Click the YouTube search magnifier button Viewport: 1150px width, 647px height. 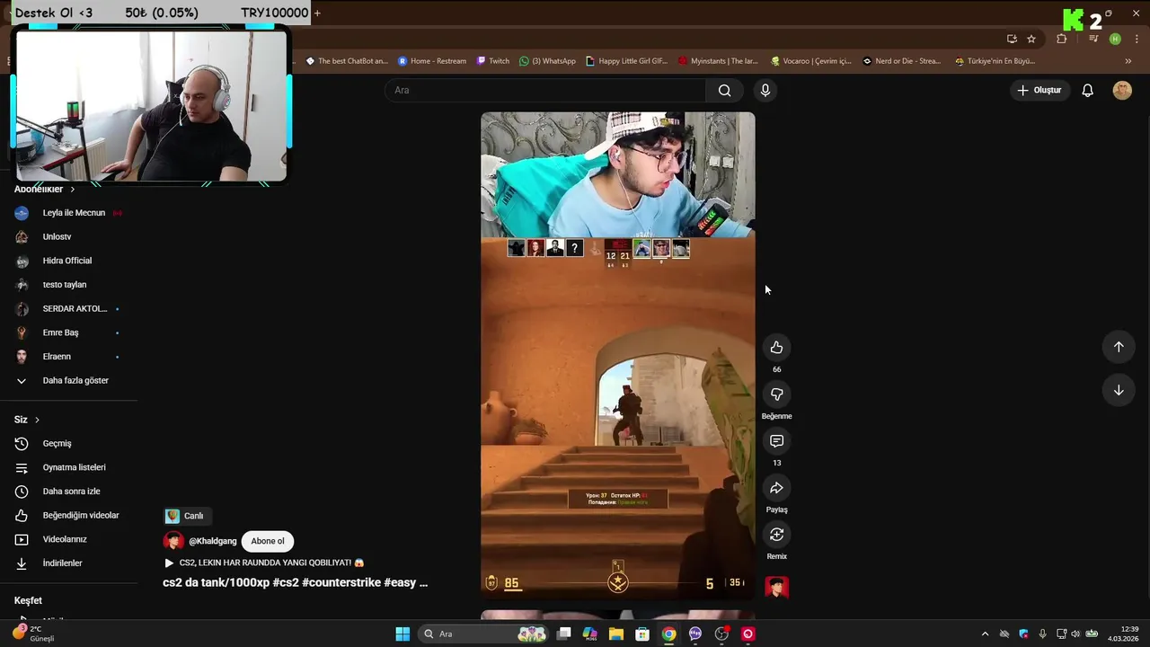click(724, 90)
